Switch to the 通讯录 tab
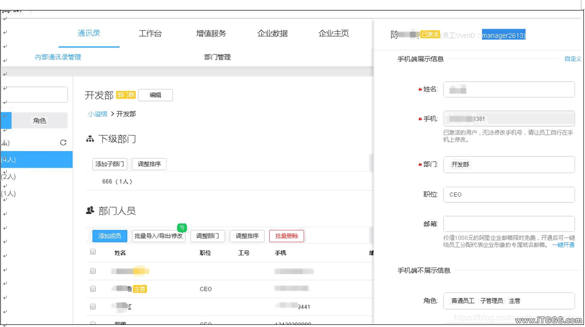 click(89, 33)
